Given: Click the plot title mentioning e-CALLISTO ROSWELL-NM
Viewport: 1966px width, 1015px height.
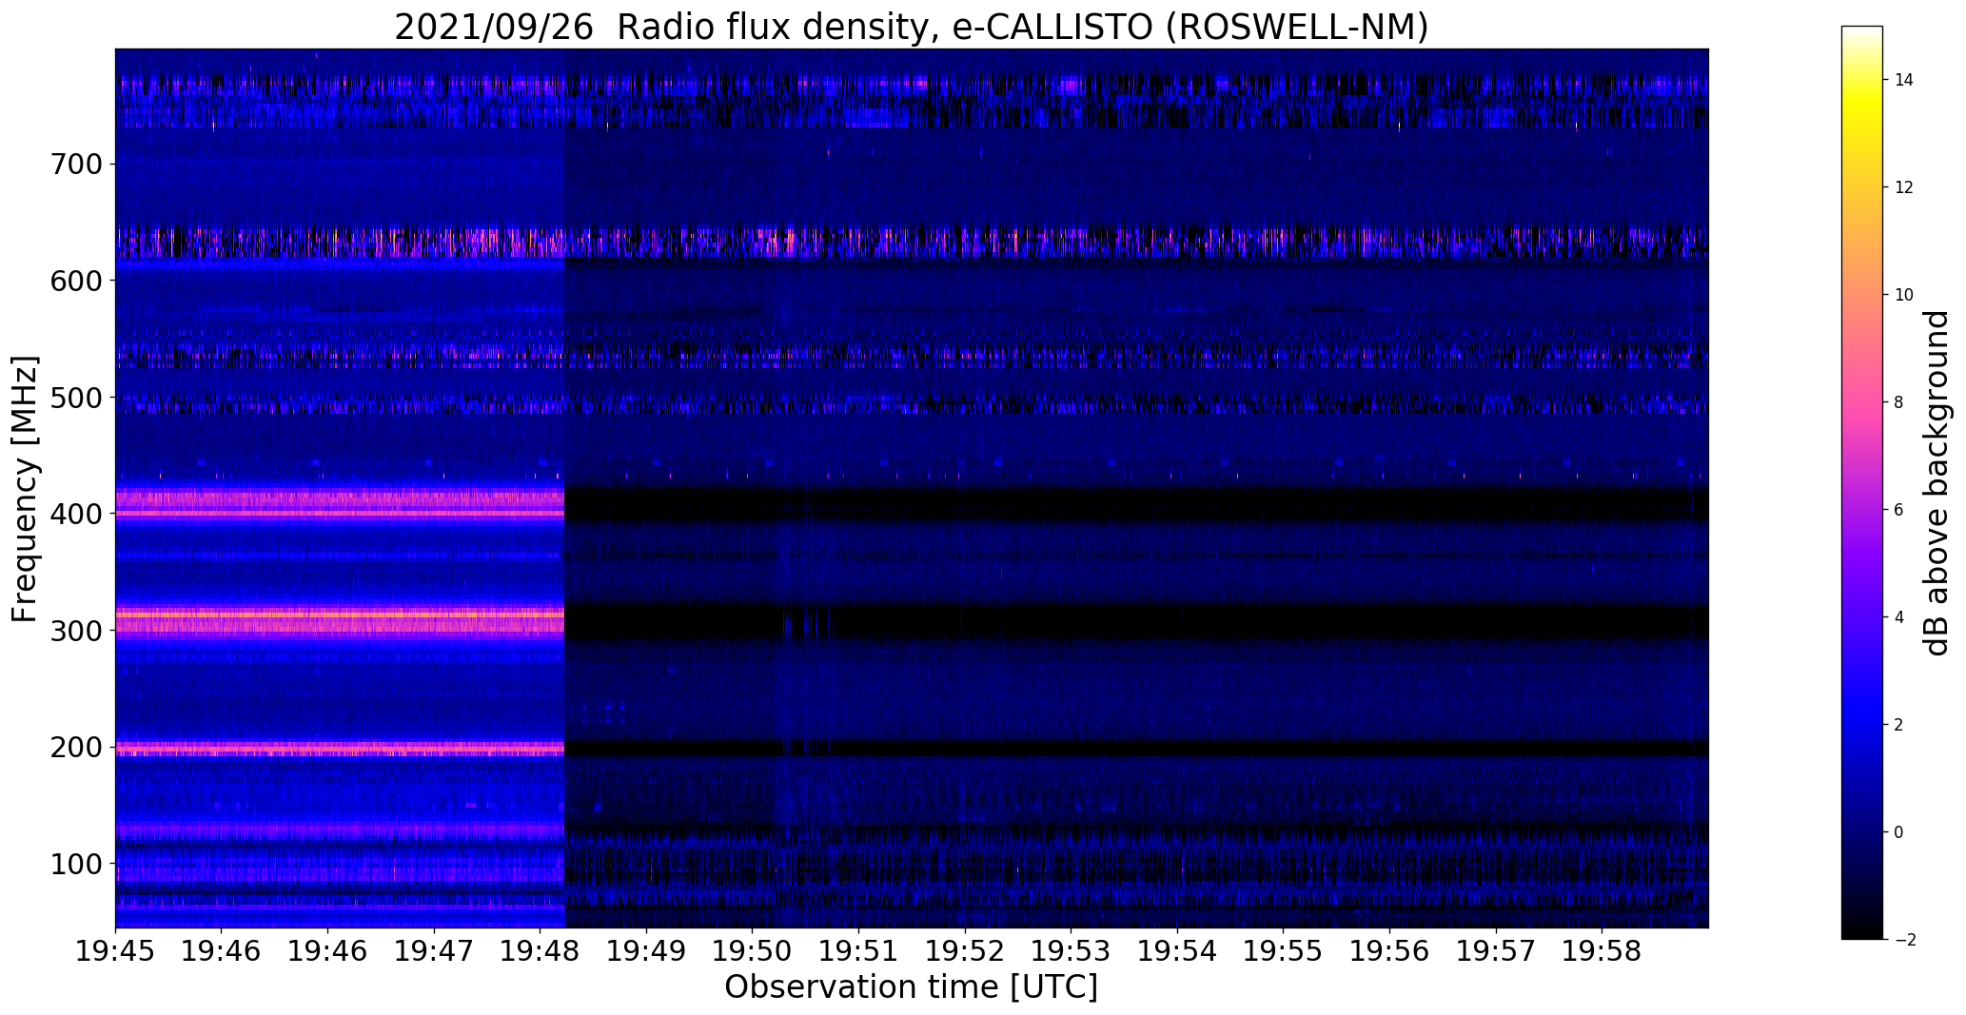Looking at the screenshot, I should click(x=912, y=26).
